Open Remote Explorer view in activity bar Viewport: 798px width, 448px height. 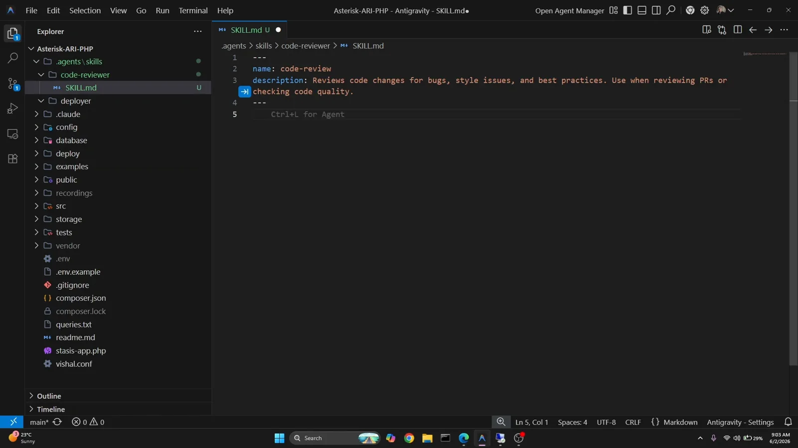tap(12, 134)
